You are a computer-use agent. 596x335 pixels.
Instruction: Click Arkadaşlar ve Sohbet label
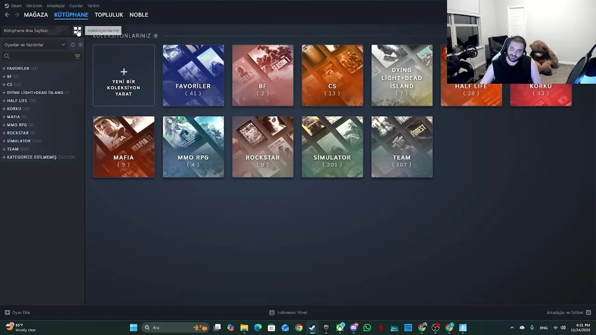click(565, 313)
